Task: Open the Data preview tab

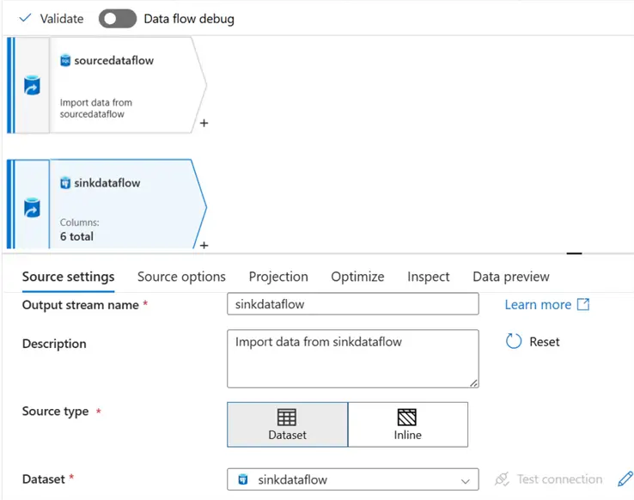Action: point(511,277)
